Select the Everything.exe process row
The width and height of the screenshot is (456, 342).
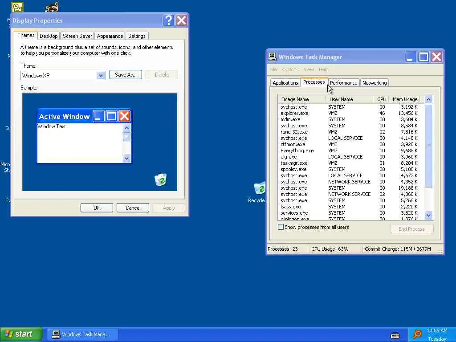point(351,151)
